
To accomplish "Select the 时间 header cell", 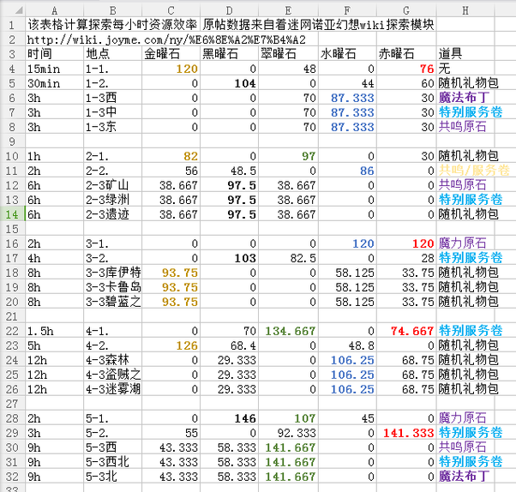I will [x=55, y=54].
